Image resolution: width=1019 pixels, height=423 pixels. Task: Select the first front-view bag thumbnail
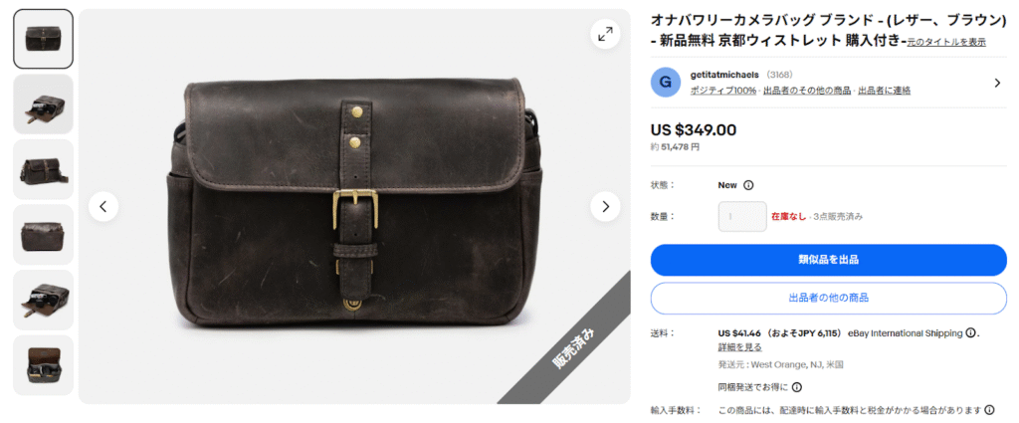pos(44,39)
